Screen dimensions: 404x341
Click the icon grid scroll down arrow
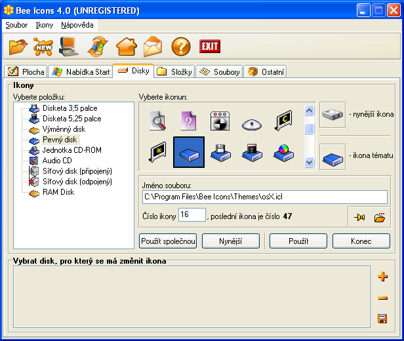coord(309,162)
